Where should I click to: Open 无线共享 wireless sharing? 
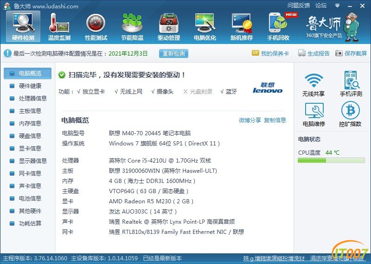313,84
